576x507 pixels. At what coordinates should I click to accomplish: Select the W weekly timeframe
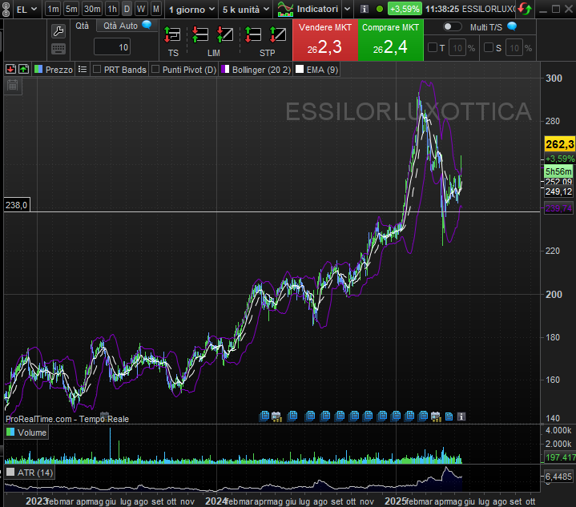click(x=141, y=9)
